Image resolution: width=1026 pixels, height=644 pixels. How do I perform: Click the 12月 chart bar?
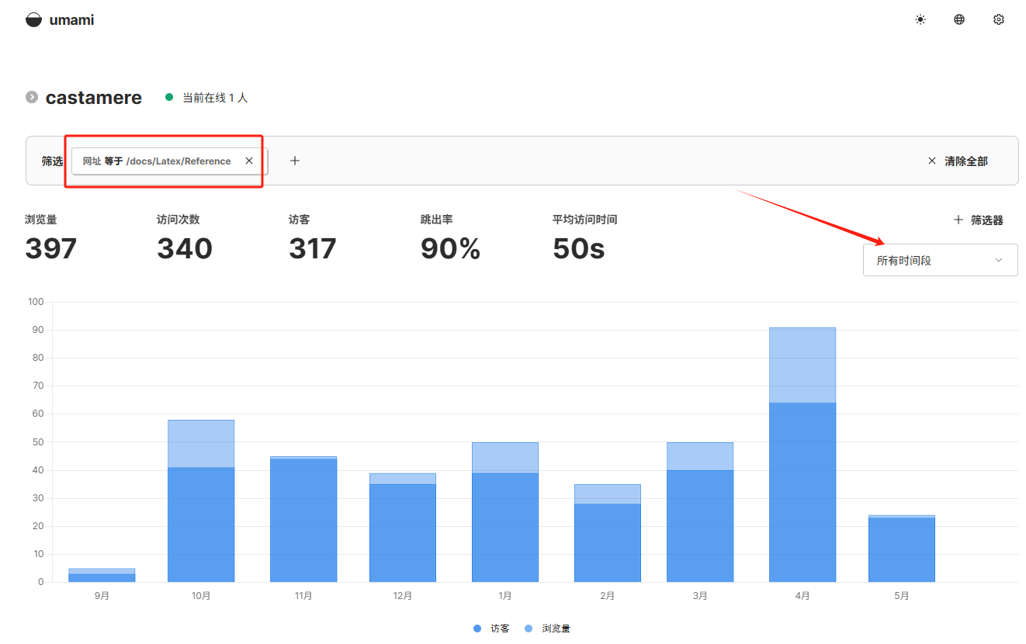pos(403,528)
